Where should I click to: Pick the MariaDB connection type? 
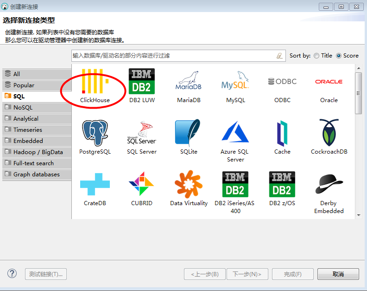[x=189, y=81]
